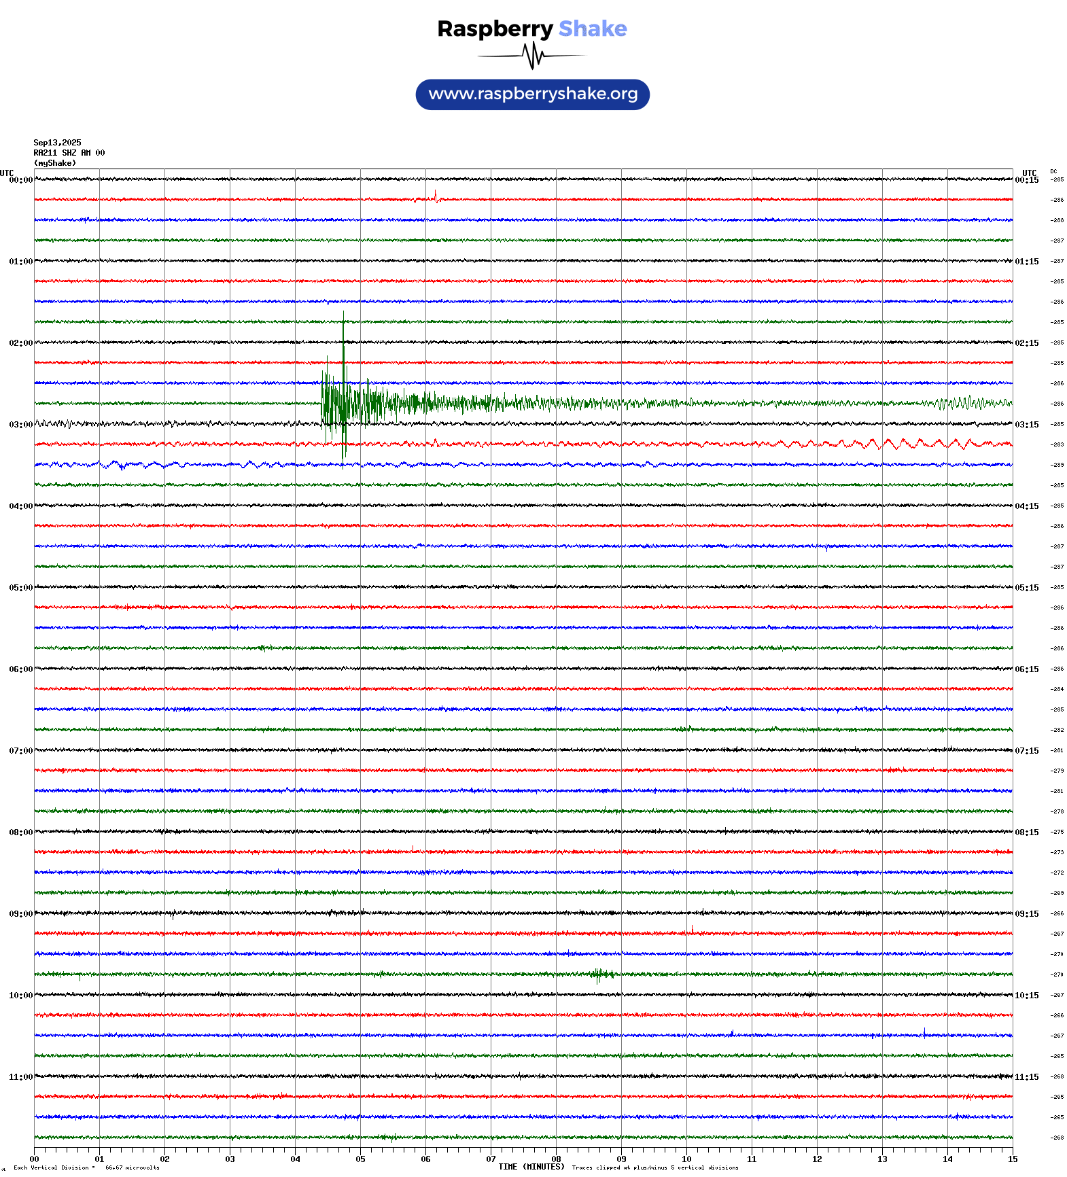Click minute 05 on the bottom axis
Viewport: 1067px width, 1177px height.
pos(360,1159)
